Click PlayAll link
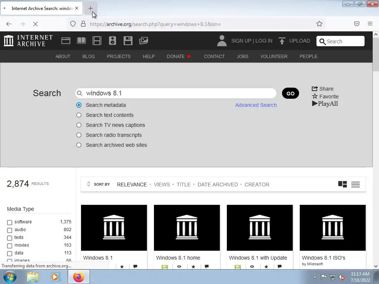The width and height of the screenshot is (379, 284). tap(325, 104)
